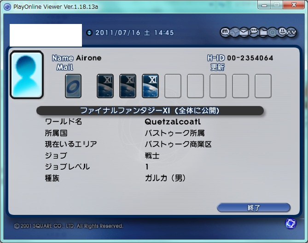Click the value バストゥーク所属

[x=174, y=133]
